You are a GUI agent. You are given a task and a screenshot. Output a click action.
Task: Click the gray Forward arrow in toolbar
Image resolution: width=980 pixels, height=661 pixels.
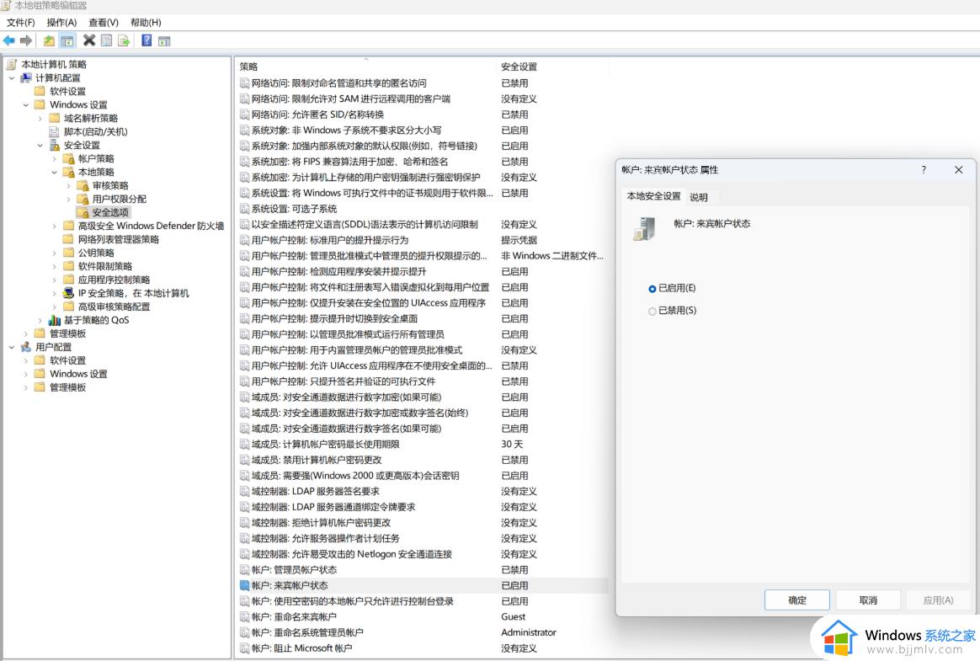[x=25, y=40]
